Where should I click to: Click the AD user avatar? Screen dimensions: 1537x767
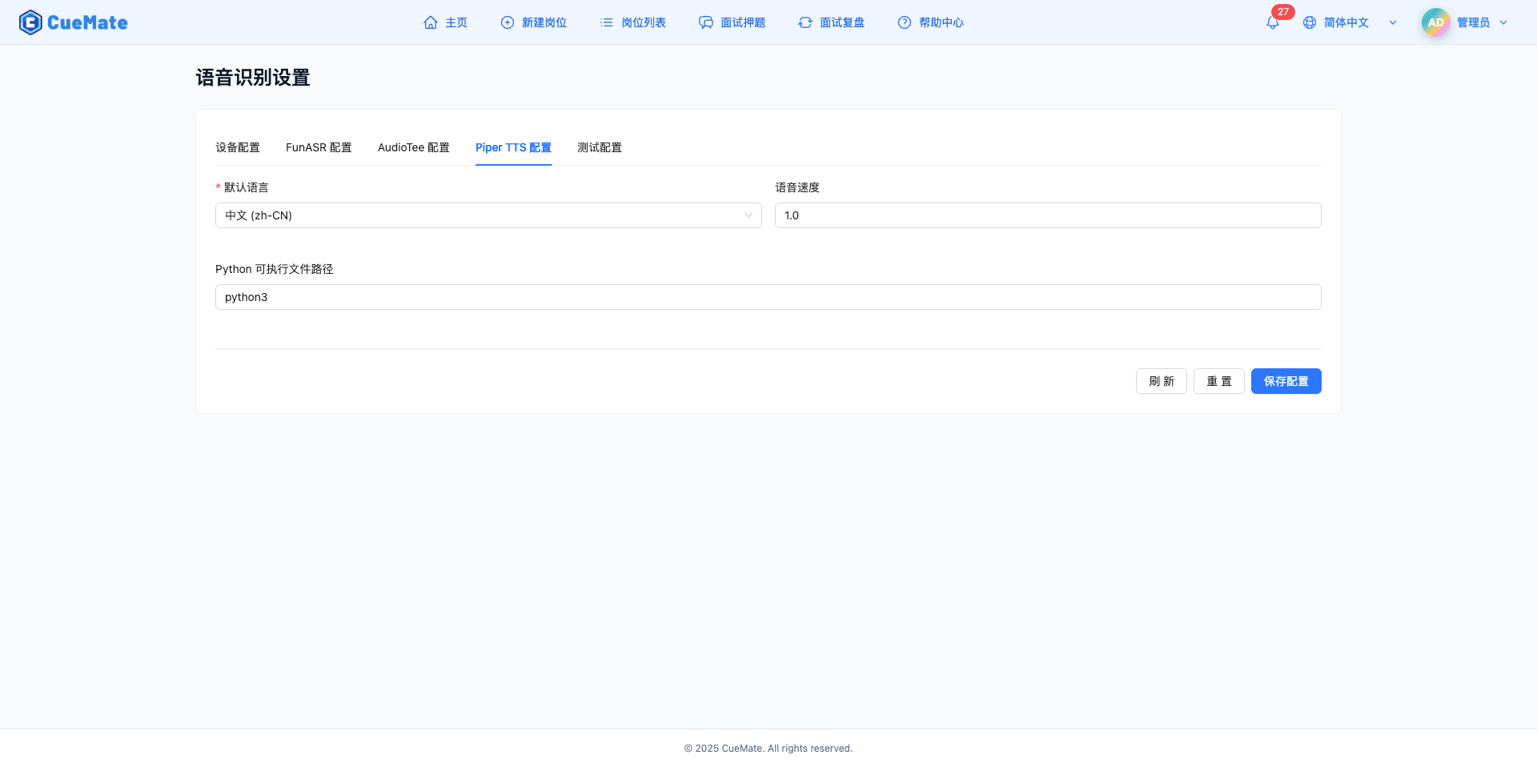[x=1435, y=22]
